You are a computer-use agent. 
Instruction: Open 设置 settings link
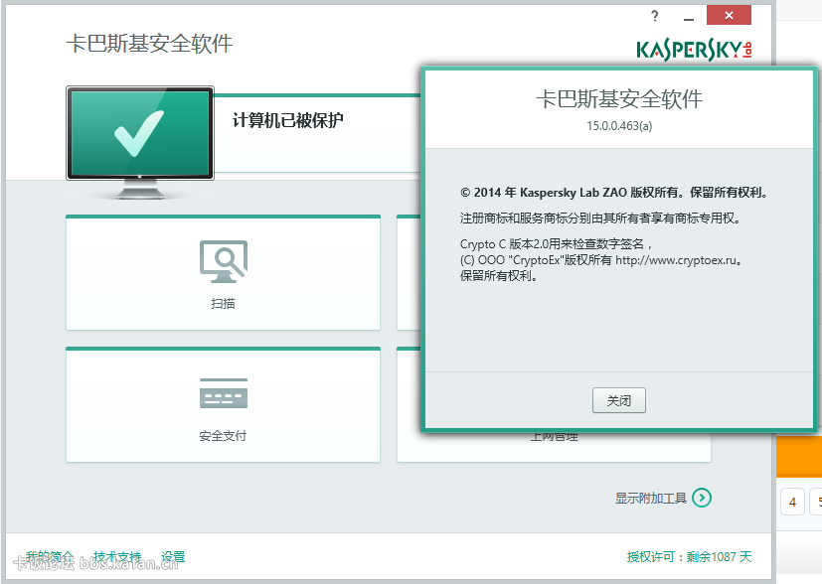[x=173, y=557]
